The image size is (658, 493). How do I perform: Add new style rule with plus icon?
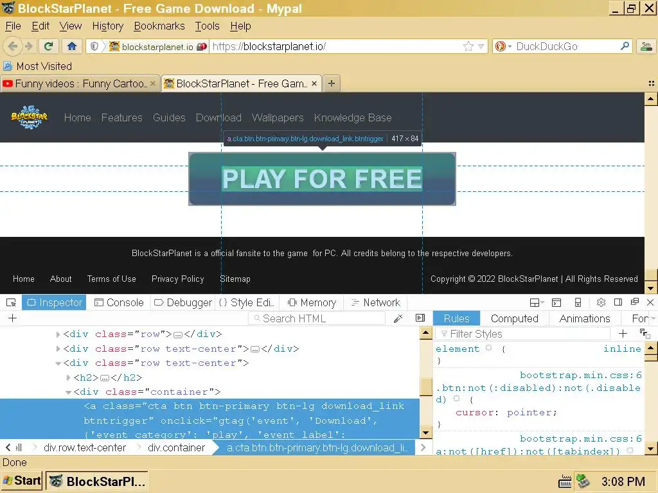point(623,334)
